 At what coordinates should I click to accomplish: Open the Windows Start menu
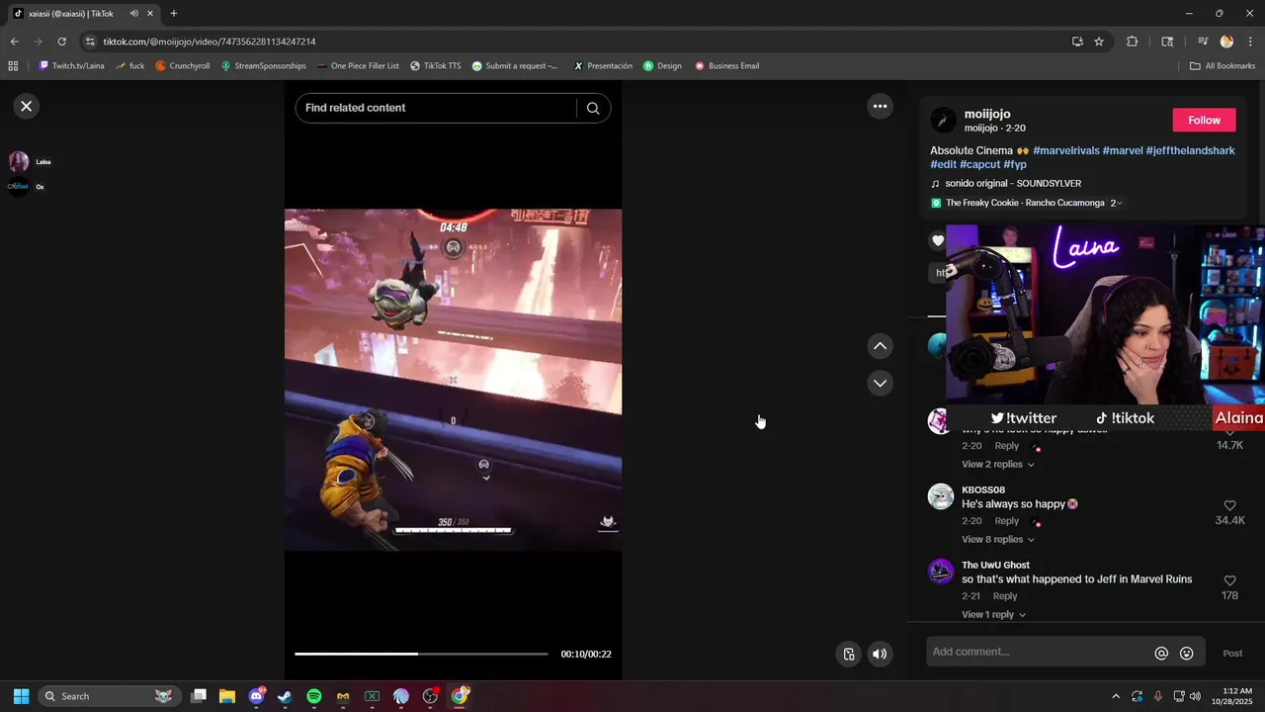click(x=21, y=696)
